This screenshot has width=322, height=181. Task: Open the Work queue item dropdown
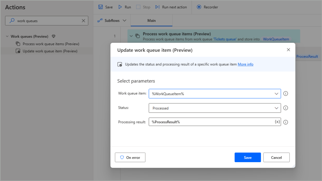276,93
